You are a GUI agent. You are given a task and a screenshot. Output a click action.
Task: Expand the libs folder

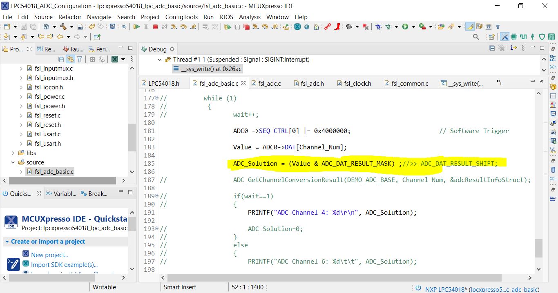click(x=13, y=153)
